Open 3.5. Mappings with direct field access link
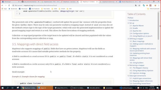 pos(141,59)
